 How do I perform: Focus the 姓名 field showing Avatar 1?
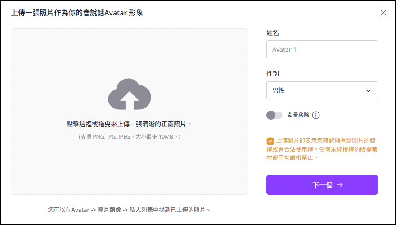322,49
